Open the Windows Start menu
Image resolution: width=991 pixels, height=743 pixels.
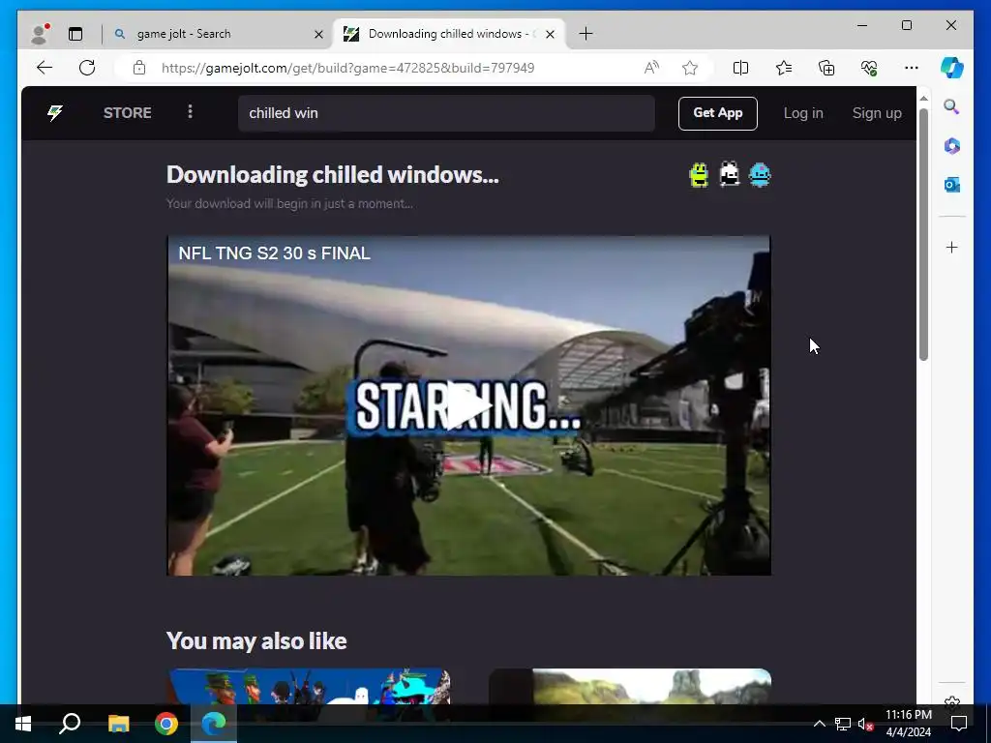(23, 724)
